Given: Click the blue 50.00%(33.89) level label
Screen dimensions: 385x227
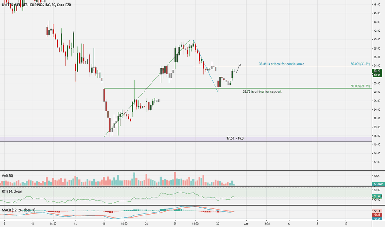Looking at the screenshot, I should (x=360, y=64).
